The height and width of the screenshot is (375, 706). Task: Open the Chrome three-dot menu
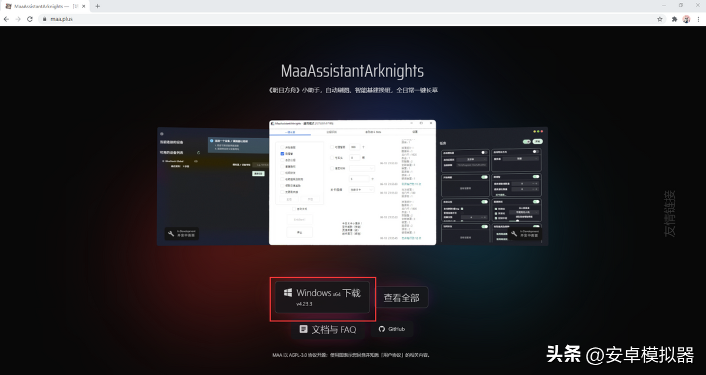(x=699, y=19)
